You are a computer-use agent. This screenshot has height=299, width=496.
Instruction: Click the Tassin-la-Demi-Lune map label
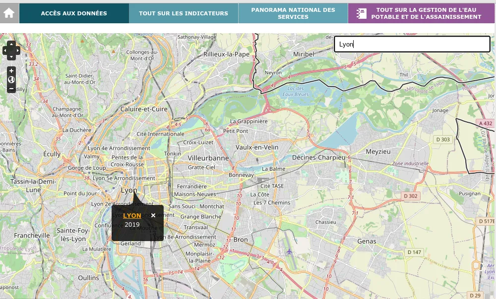(33, 186)
